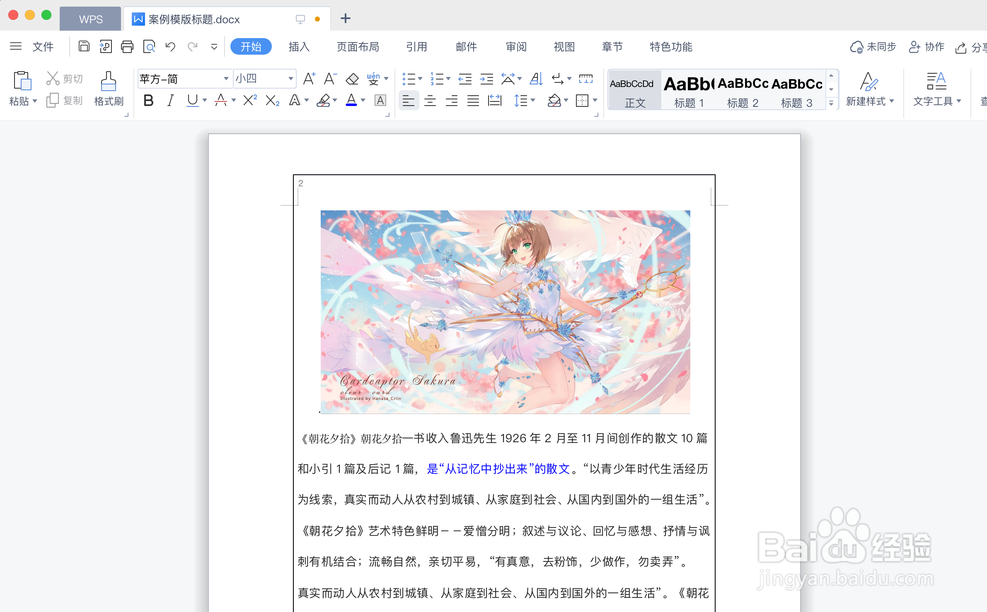Open the 页面布局 ribbon tab
Screen dimensions: 987x612
(x=358, y=47)
